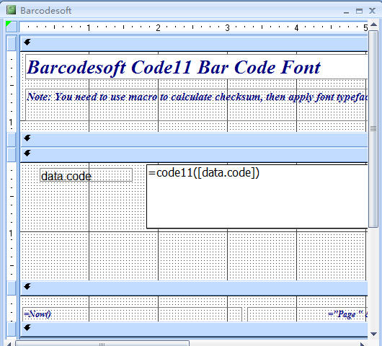
Task: Click the vertical scrollbar down arrow
Action: [x=373, y=334]
